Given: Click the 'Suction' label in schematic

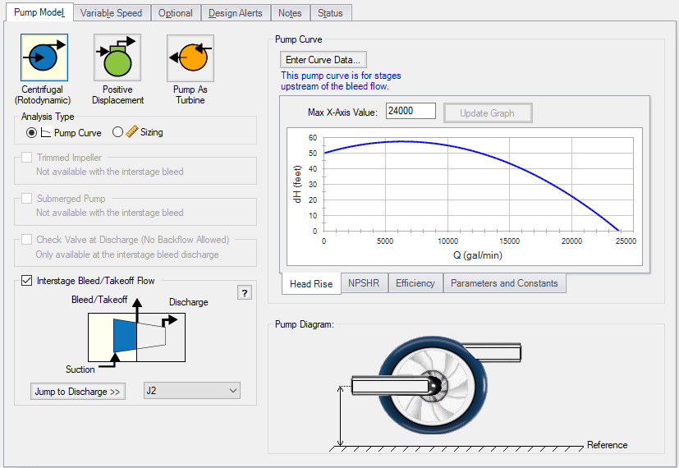Looking at the screenshot, I should [x=80, y=369].
